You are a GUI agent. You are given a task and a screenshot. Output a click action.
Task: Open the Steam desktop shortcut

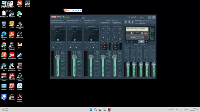click(x=20, y=56)
